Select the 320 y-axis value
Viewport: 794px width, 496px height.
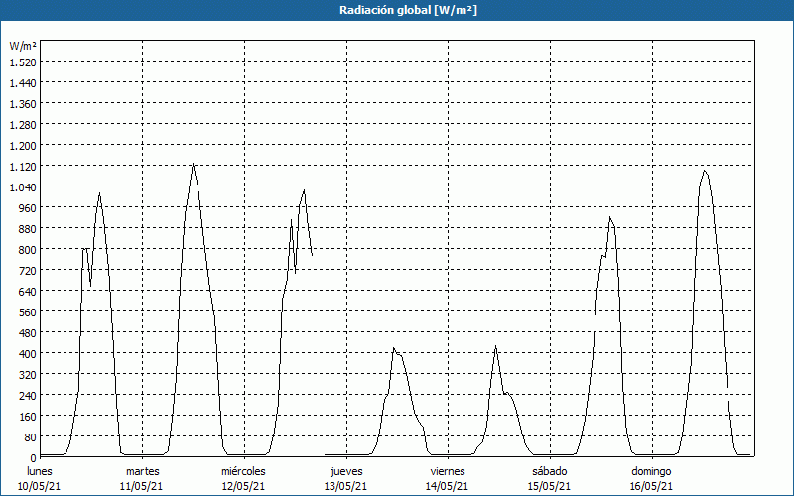28,375
